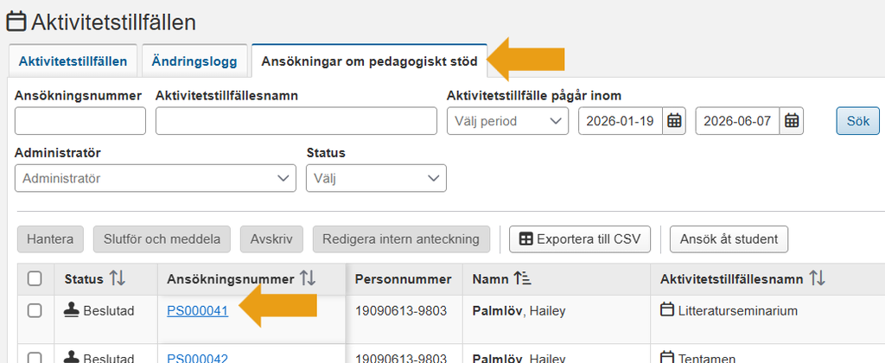Click personnummer in the PS000041 row
The height and width of the screenshot is (363, 885).
pyautogui.click(x=401, y=310)
